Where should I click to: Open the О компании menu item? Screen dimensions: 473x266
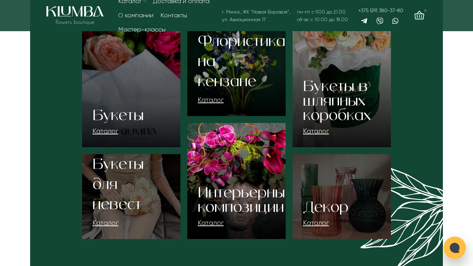136,15
